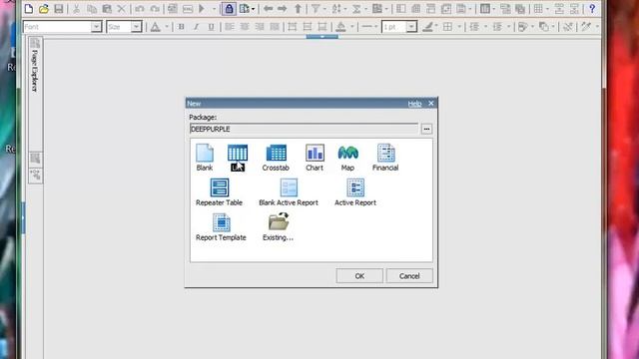
Task: Expand the Run report options arrow
Action: [x=214, y=9]
